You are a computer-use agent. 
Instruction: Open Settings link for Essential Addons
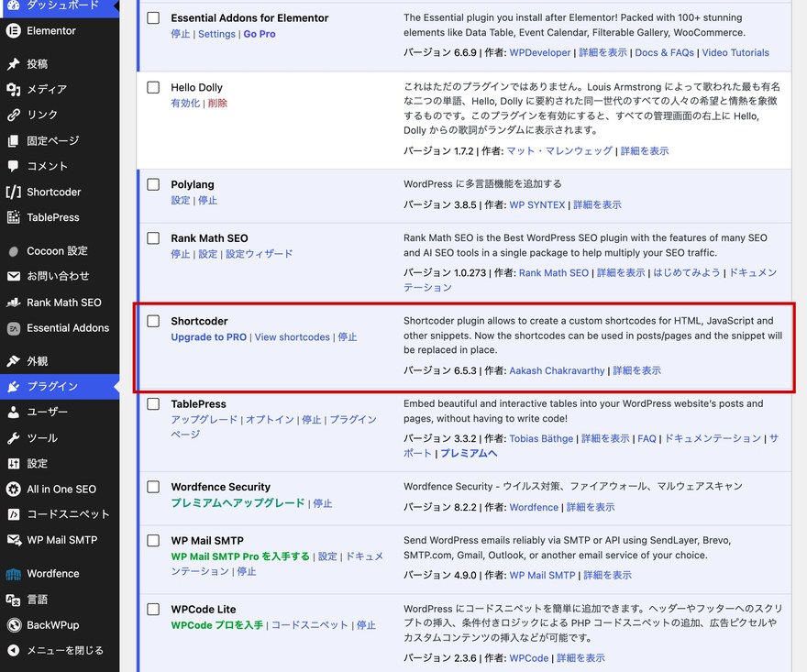(x=216, y=34)
